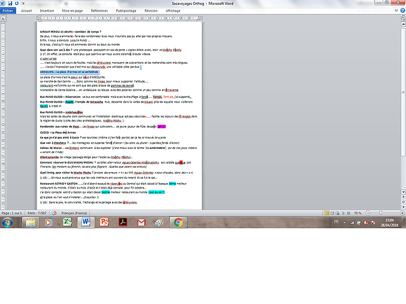Open the Fichier tab
The height and width of the screenshot is (304, 406).
(8, 10)
